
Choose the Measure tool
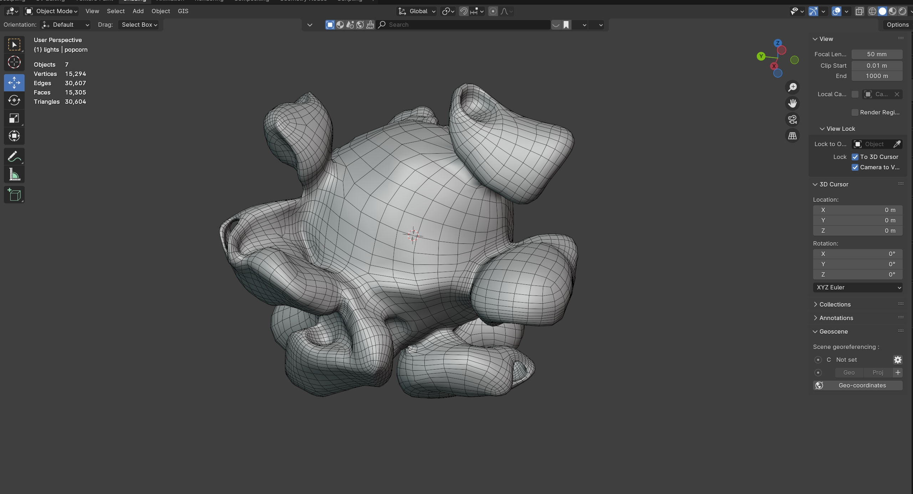pos(14,175)
